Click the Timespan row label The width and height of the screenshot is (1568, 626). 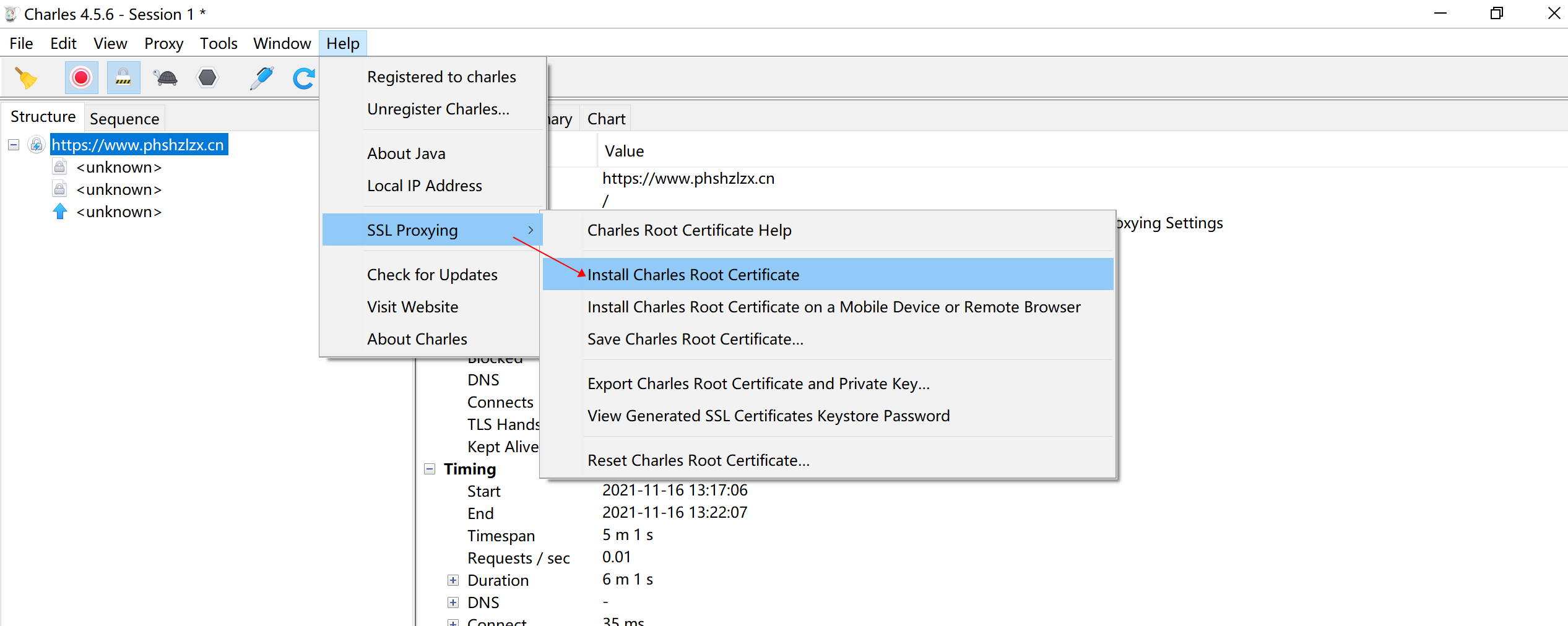coord(501,536)
